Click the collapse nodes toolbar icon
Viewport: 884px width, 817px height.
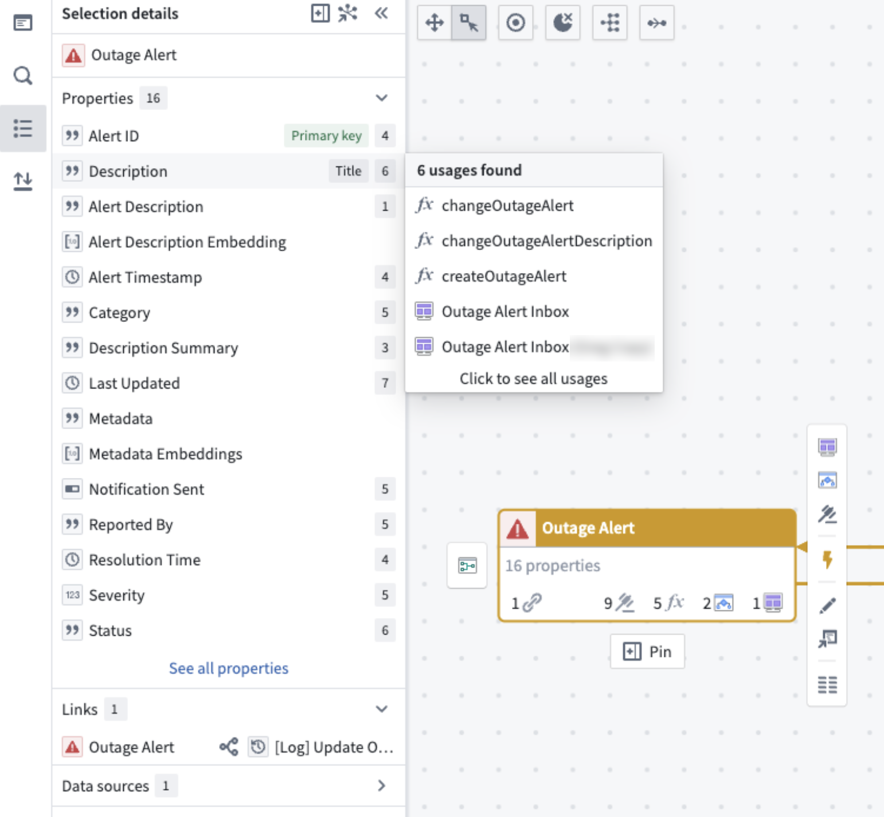coord(657,23)
